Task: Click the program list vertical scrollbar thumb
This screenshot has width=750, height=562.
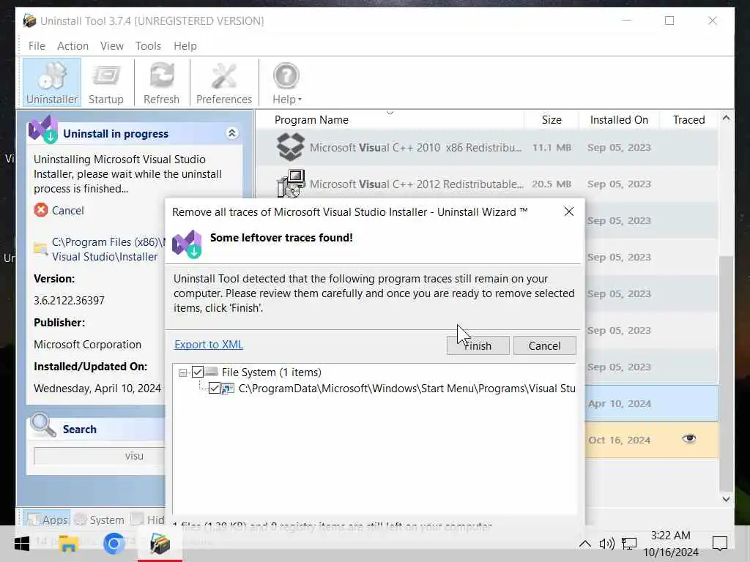Action: pos(726,373)
